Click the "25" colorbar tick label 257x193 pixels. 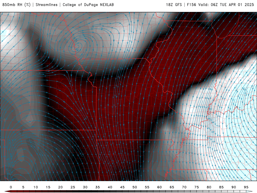(73, 187)
